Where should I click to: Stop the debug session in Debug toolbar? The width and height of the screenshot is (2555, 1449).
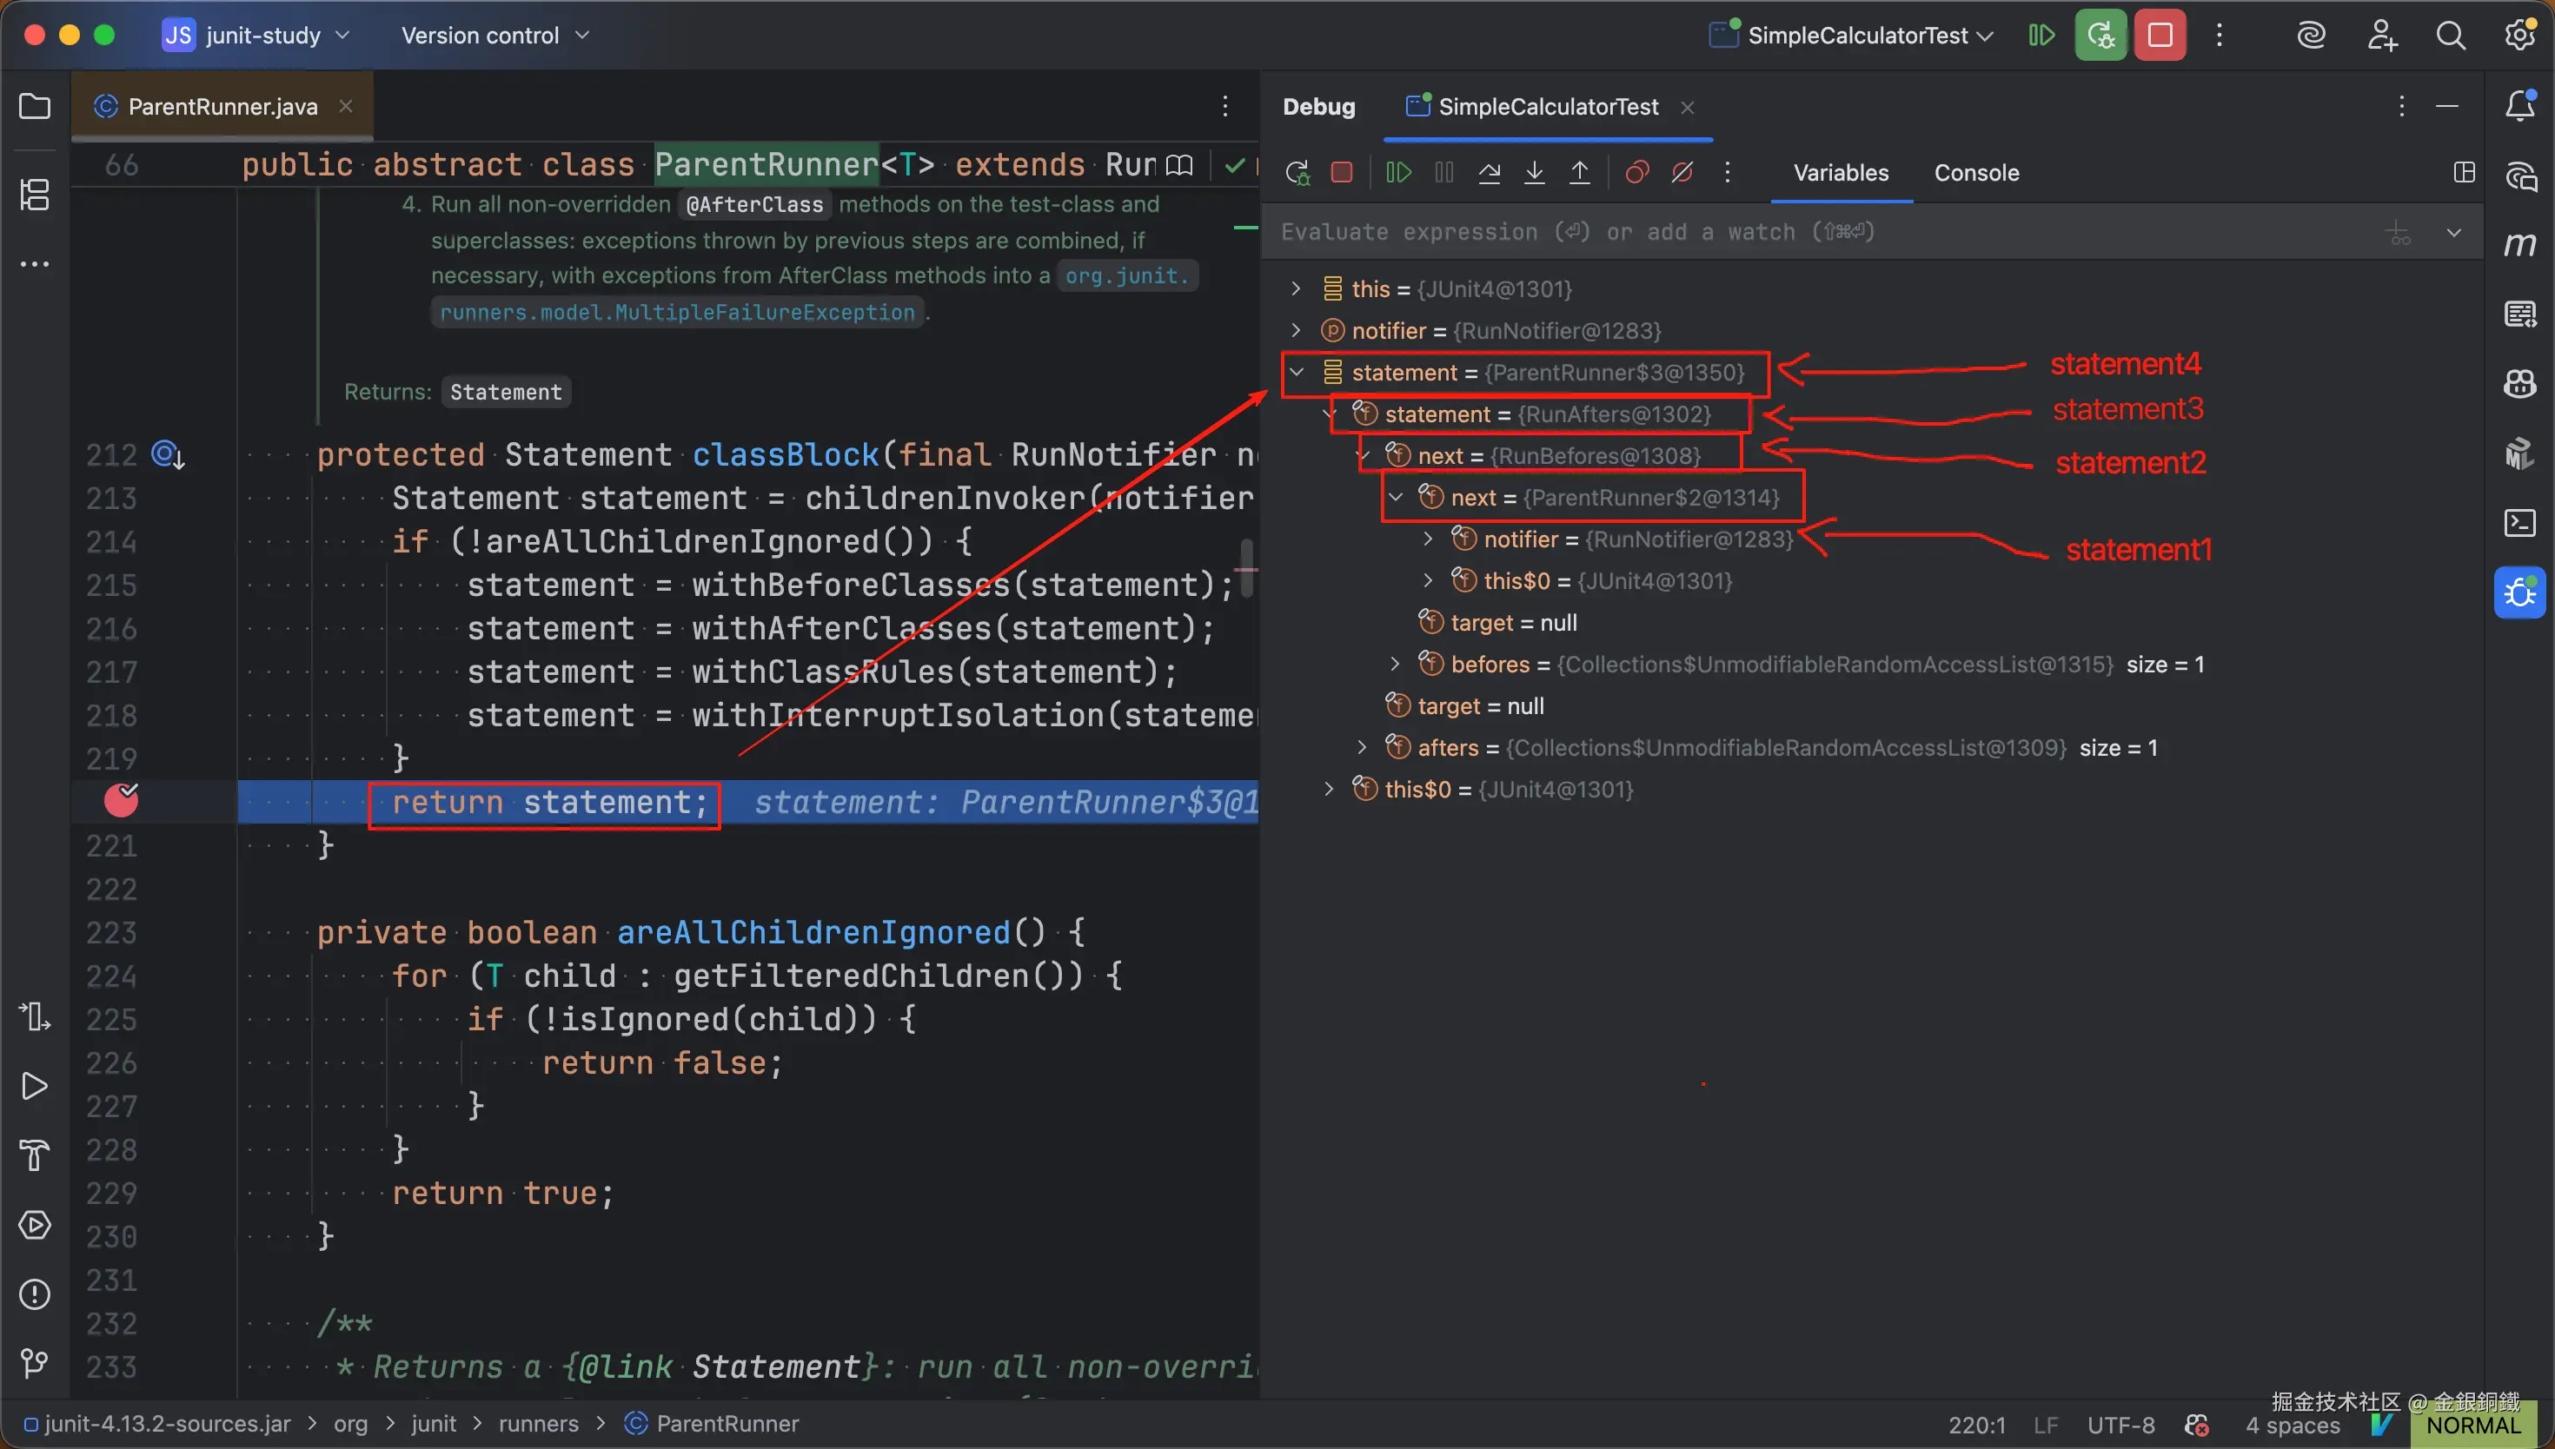tap(1342, 173)
